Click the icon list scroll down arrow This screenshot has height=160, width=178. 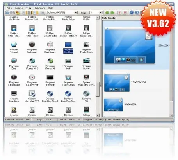coord(98,115)
